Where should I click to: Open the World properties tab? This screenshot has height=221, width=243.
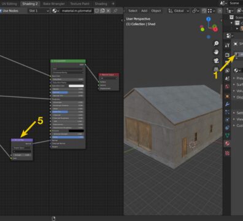227,87
